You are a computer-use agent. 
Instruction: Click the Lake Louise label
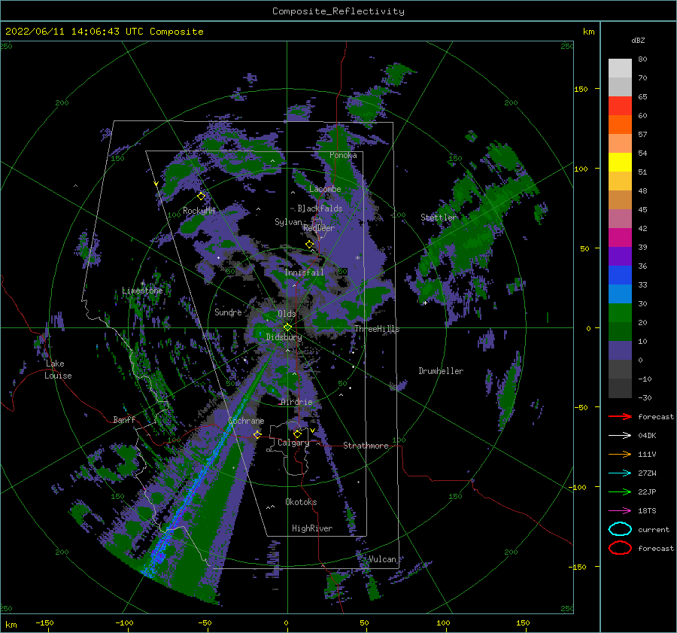pyautogui.click(x=58, y=370)
